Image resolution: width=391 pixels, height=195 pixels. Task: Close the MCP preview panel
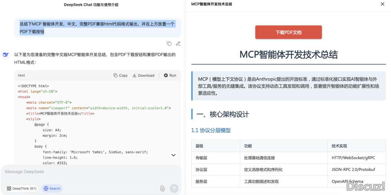(382, 4)
